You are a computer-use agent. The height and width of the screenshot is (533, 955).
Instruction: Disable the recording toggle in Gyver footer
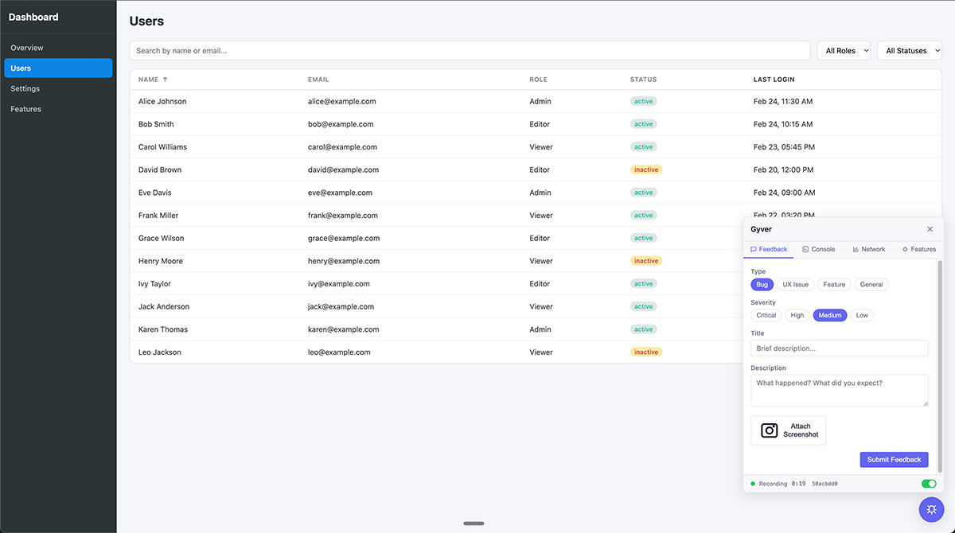(930, 483)
